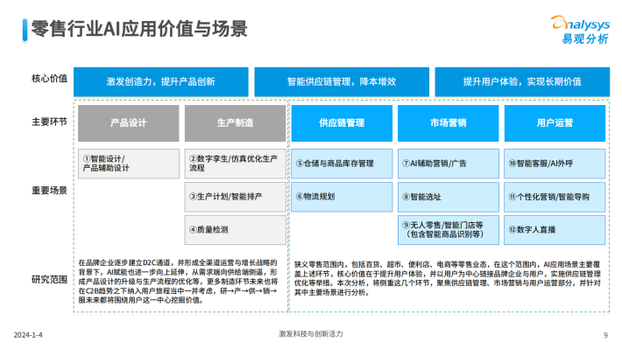Select the ①智能设计/产品辅助设计 scenario box
This screenshot has height=349, width=622.
(x=129, y=164)
